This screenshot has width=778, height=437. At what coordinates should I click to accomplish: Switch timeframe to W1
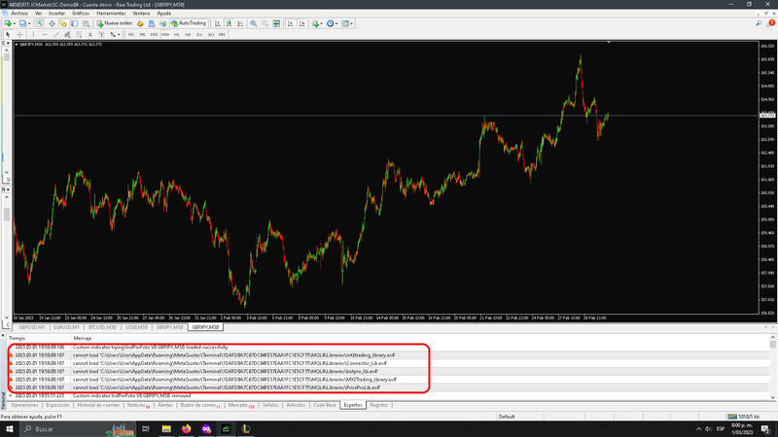pos(211,35)
